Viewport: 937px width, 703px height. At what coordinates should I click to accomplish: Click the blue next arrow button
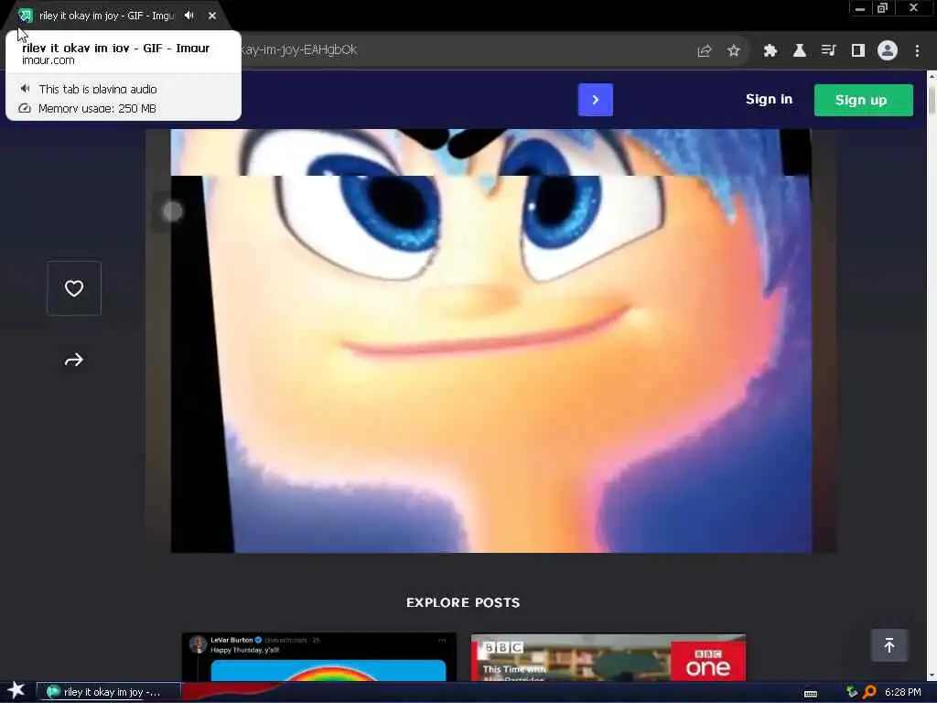click(x=595, y=100)
